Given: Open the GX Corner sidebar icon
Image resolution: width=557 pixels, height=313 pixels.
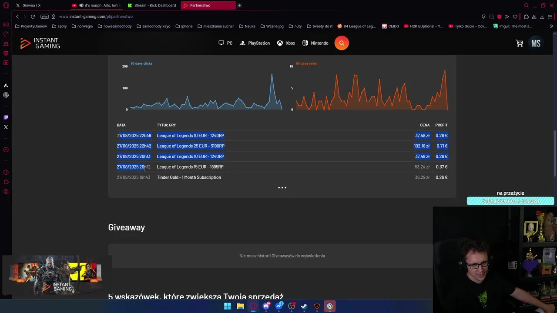Looking at the screenshot, I should 6,25.
